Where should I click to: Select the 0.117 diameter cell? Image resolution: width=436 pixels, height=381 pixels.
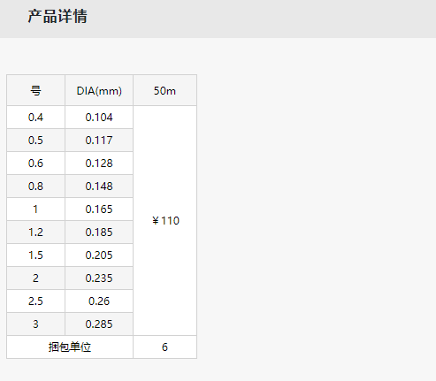tap(99, 141)
